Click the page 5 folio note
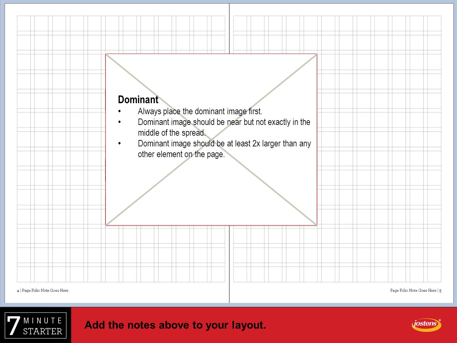 [416, 290]
